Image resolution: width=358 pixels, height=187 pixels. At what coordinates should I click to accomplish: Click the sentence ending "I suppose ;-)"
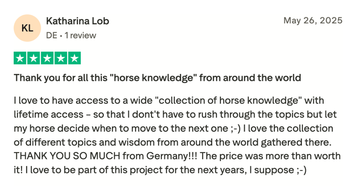point(166,170)
